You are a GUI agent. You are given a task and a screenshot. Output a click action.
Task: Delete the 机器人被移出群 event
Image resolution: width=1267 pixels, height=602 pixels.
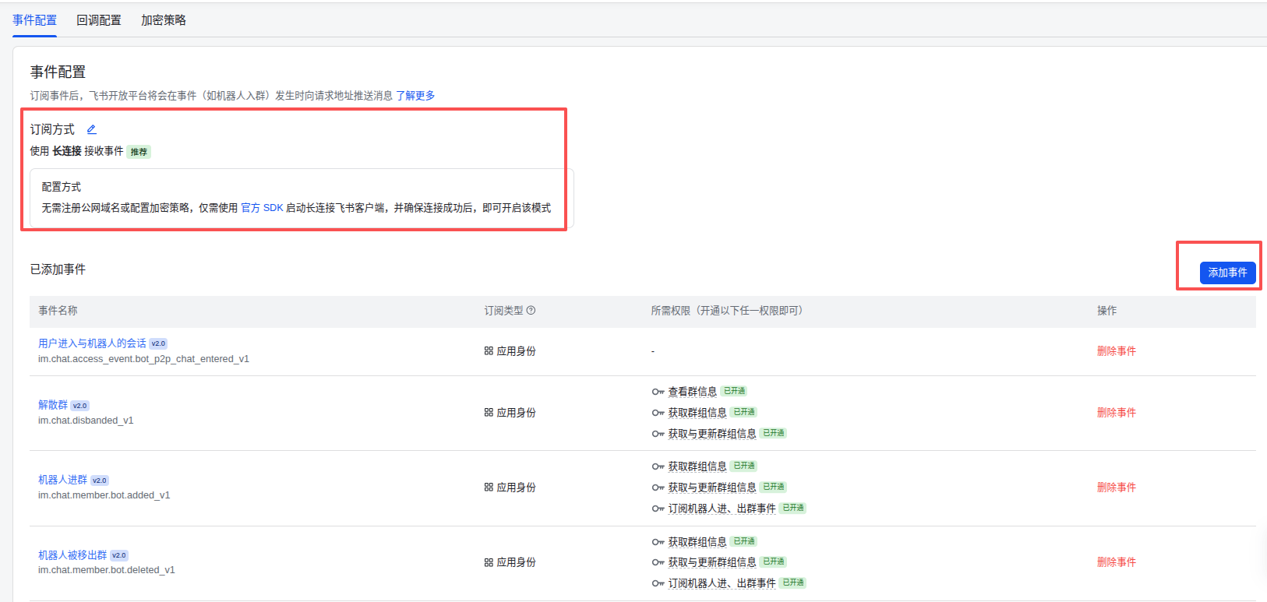pyautogui.click(x=1117, y=562)
